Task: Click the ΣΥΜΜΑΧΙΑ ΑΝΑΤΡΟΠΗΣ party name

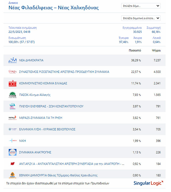Action: 35,152
